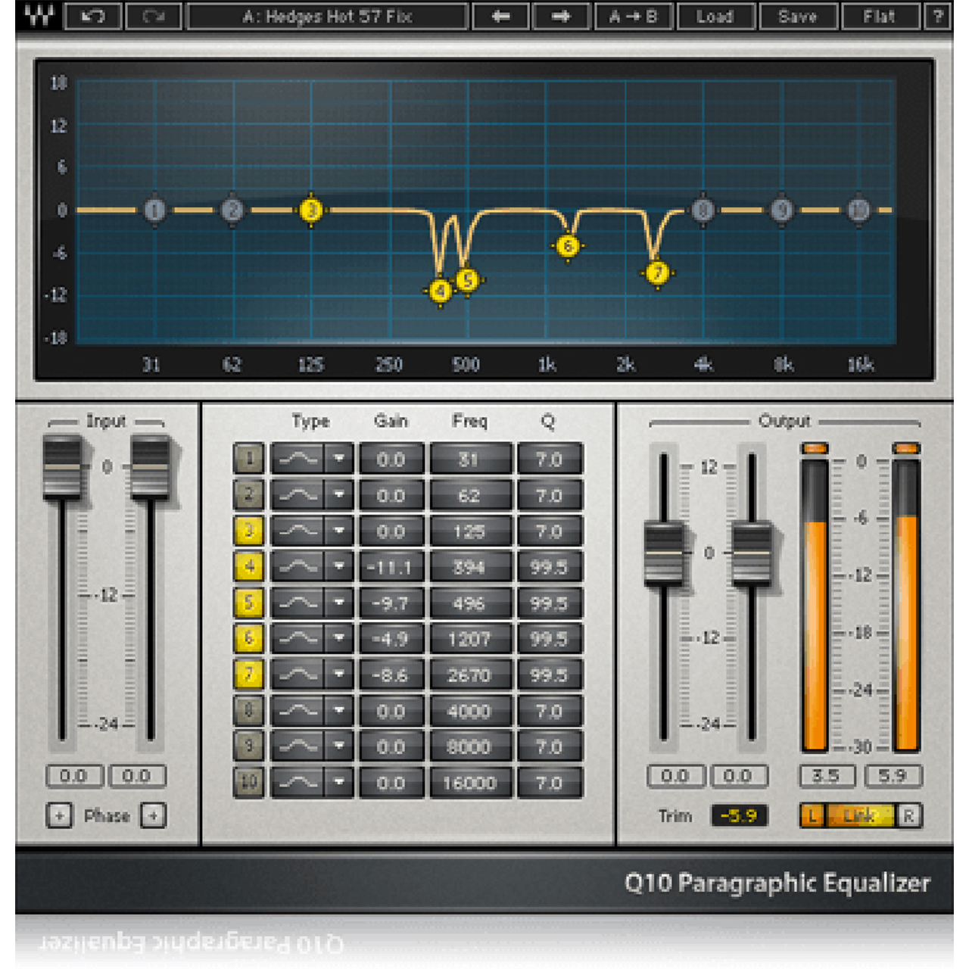The image size is (969, 969).
Task: Click the Waves logo icon
Action: (39, 16)
